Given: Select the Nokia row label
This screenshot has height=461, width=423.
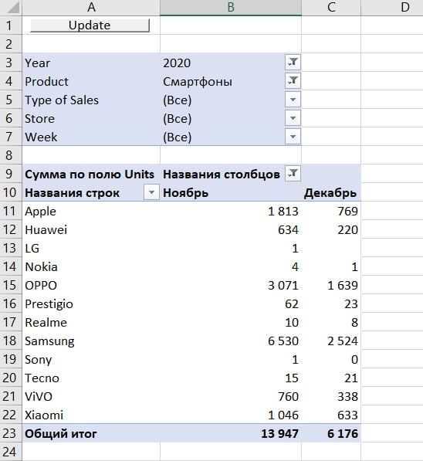Looking at the screenshot, I should click(91, 266).
